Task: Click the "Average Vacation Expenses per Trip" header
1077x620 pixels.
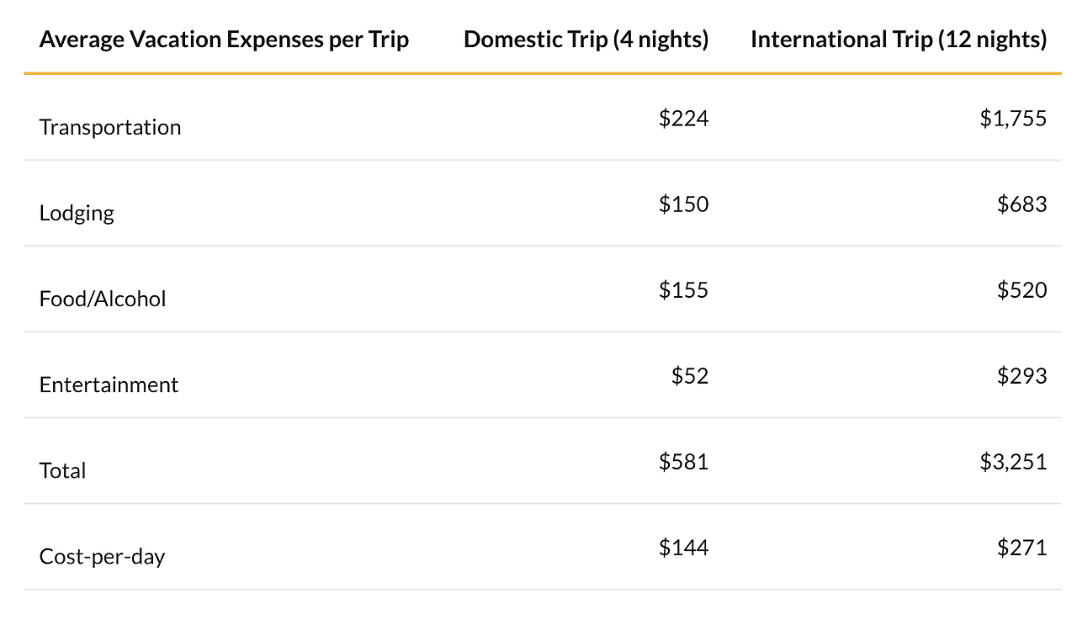Action: tap(224, 40)
